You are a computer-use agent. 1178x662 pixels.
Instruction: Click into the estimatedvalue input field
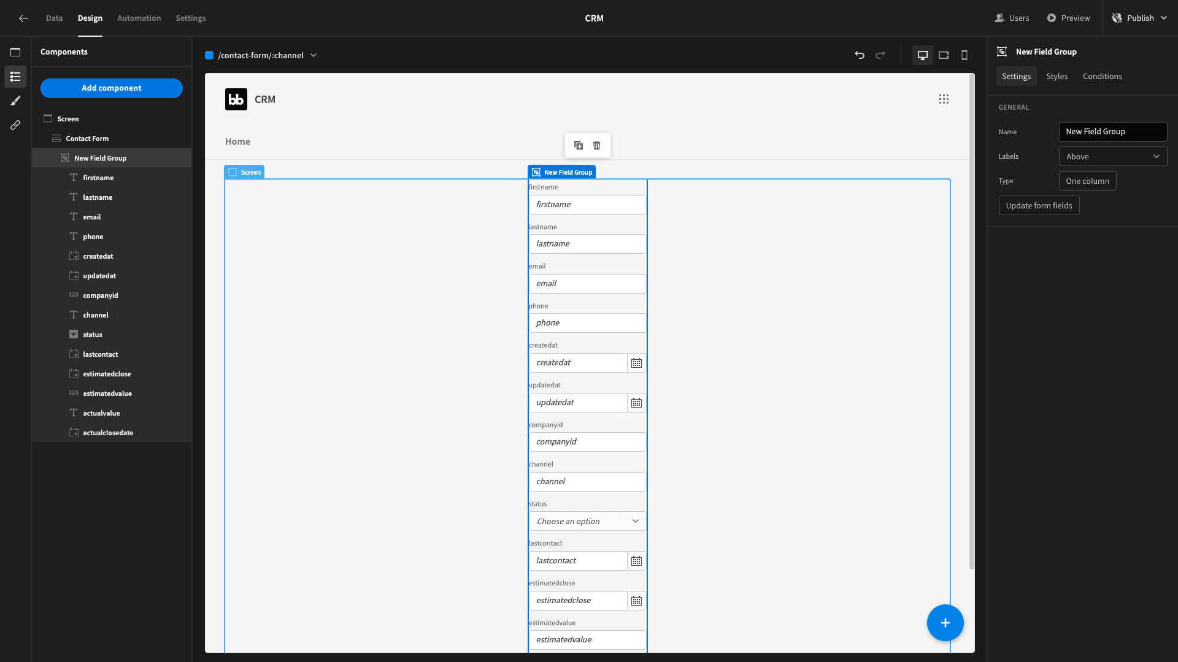(x=587, y=640)
